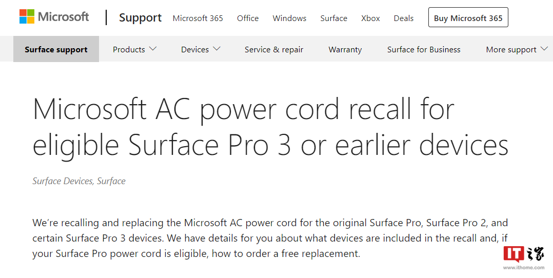Click the Surface Devices, Surface category text
This screenshot has width=553, height=278.
tap(79, 181)
